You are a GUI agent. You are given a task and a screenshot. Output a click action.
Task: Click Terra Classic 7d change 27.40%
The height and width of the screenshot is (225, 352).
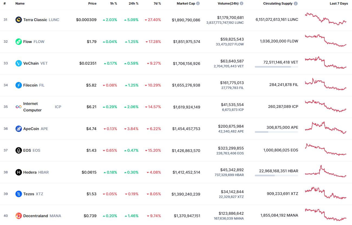[x=153, y=20]
